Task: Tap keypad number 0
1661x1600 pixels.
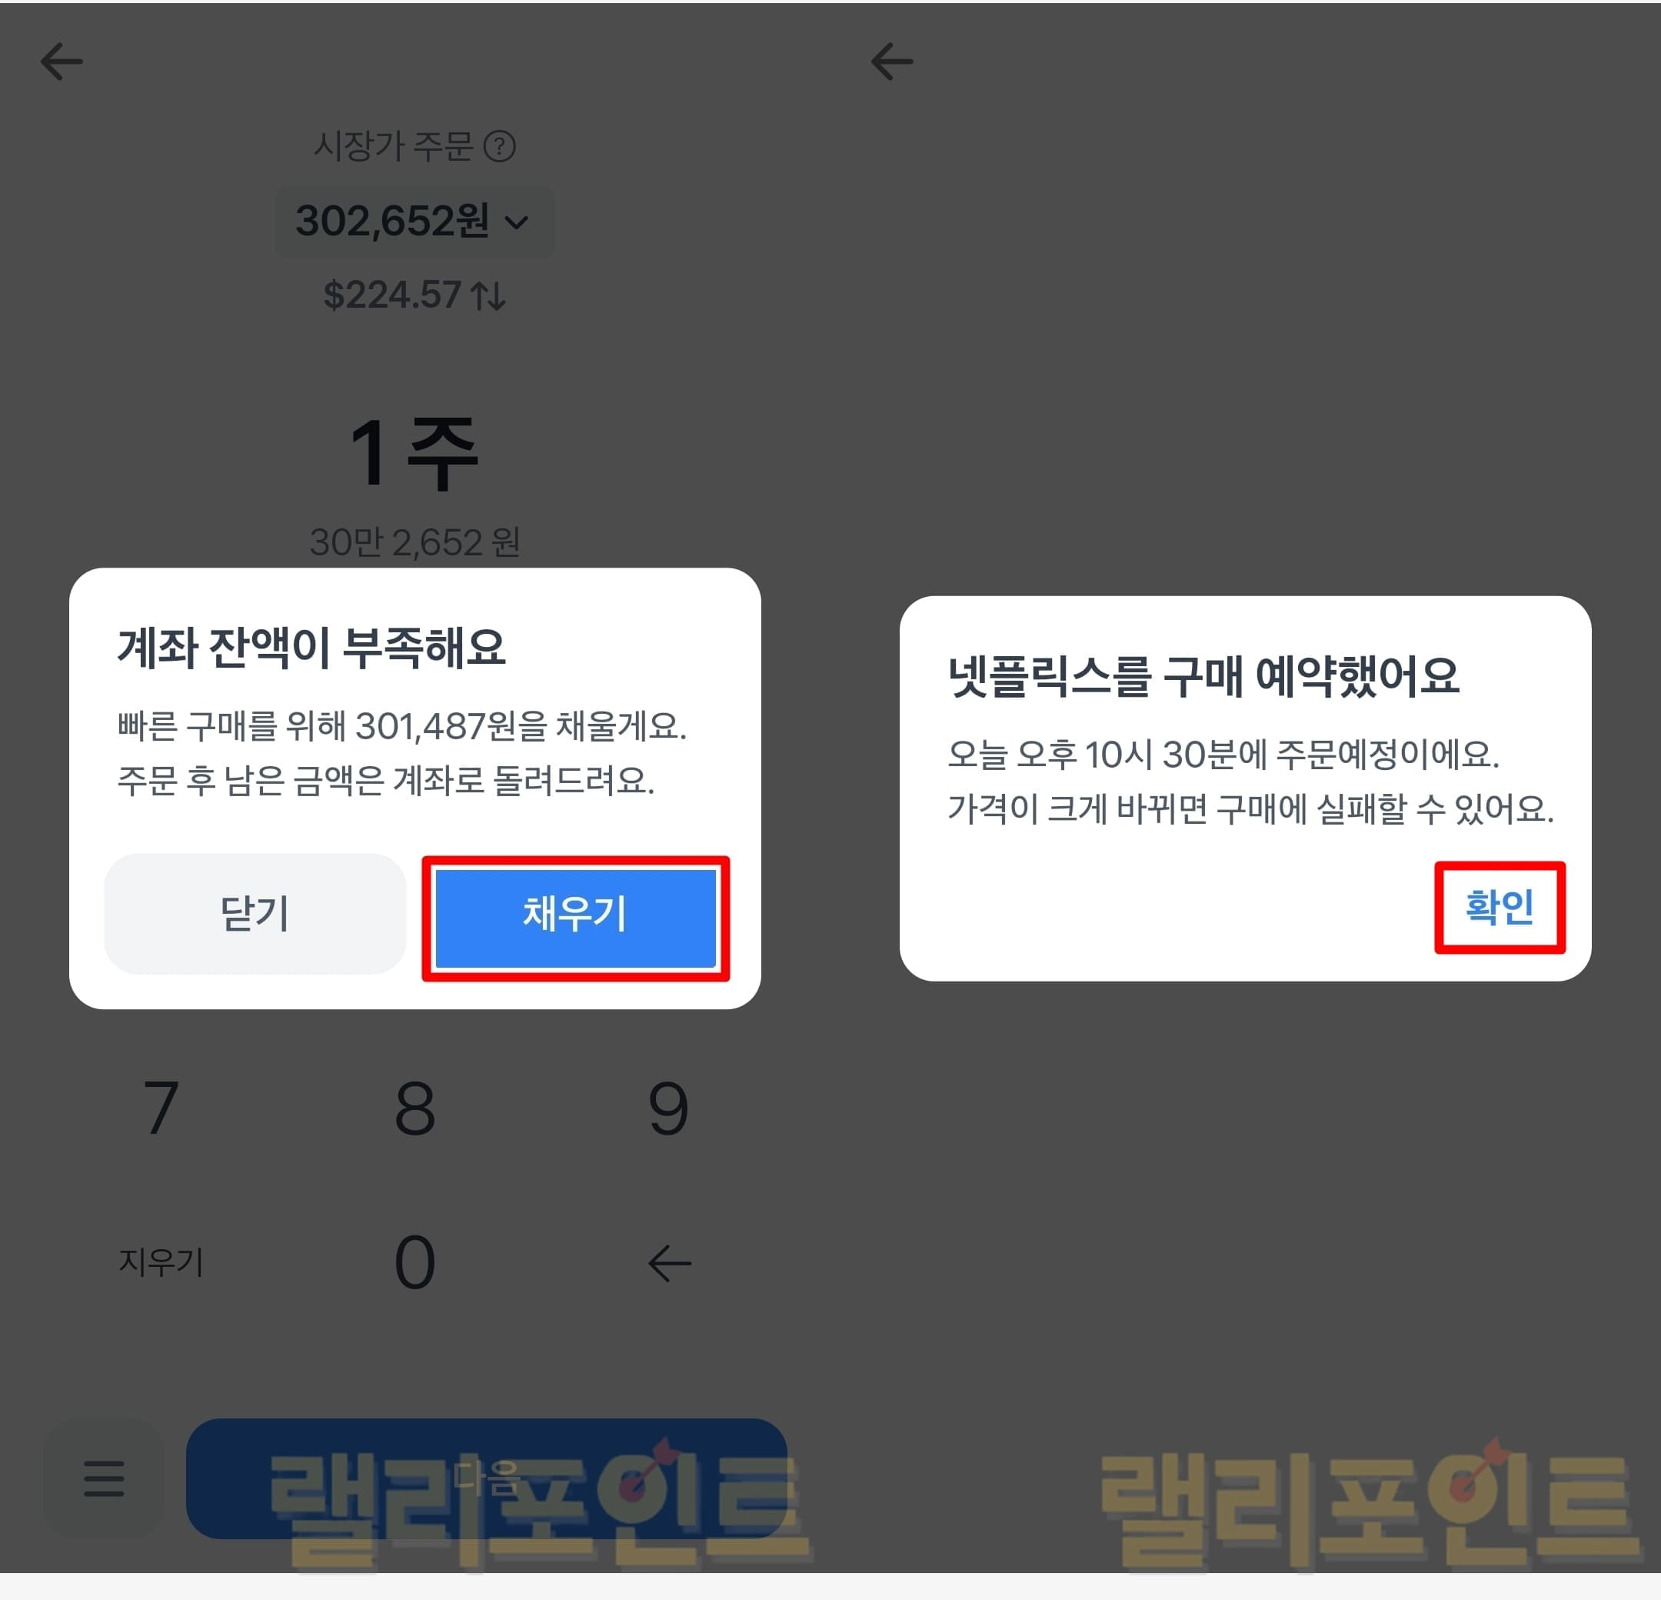Action: (x=414, y=1262)
